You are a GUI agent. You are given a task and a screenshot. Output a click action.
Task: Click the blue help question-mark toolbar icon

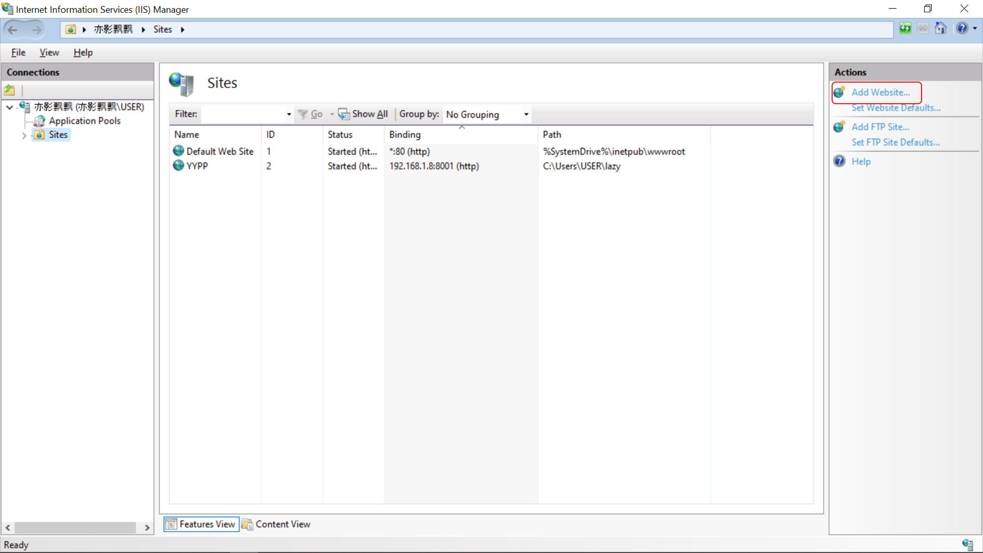pyautogui.click(x=962, y=29)
